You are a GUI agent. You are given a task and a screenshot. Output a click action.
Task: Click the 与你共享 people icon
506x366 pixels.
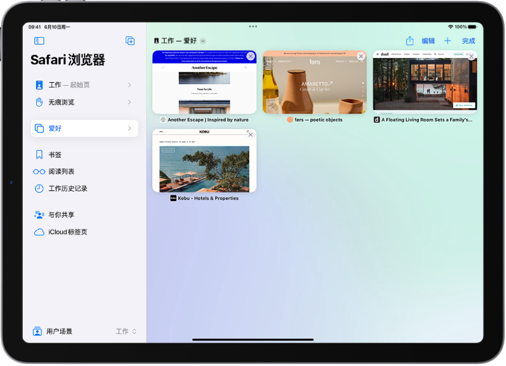pos(39,215)
